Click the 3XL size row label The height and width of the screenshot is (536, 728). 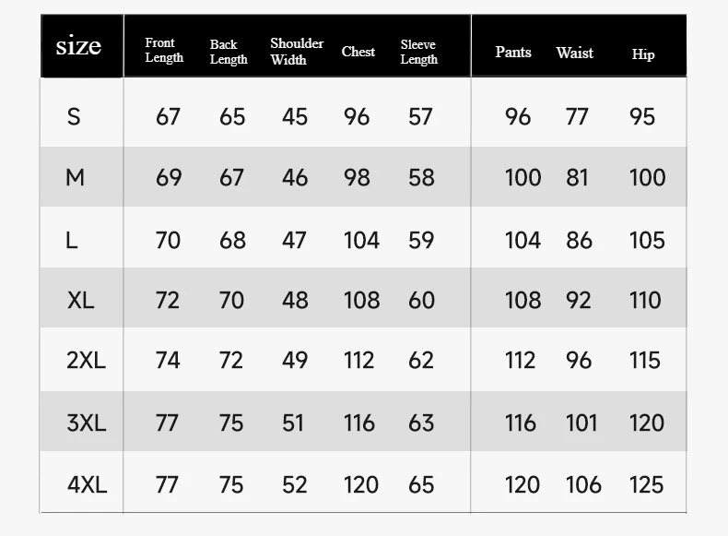click(x=87, y=423)
